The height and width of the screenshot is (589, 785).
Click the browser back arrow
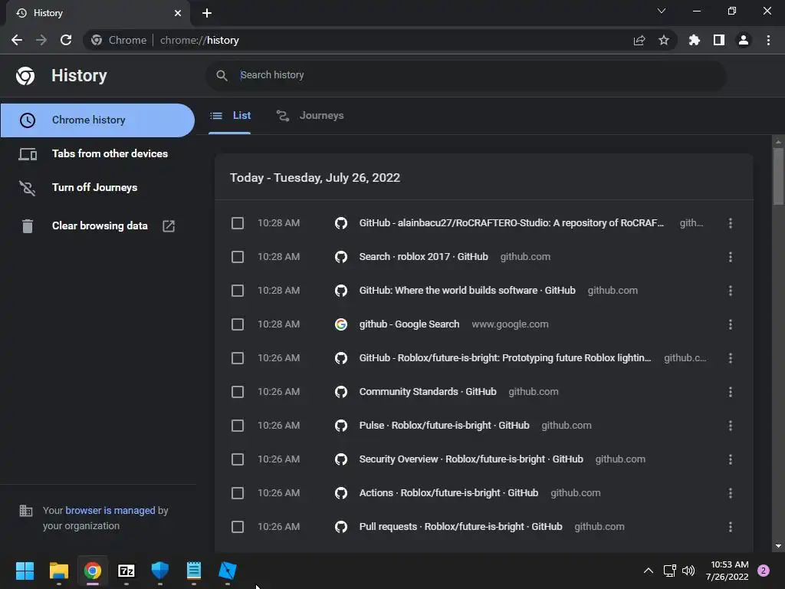[x=17, y=40]
